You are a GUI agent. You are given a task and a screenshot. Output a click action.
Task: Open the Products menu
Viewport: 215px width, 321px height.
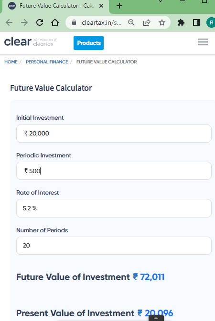click(x=88, y=43)
